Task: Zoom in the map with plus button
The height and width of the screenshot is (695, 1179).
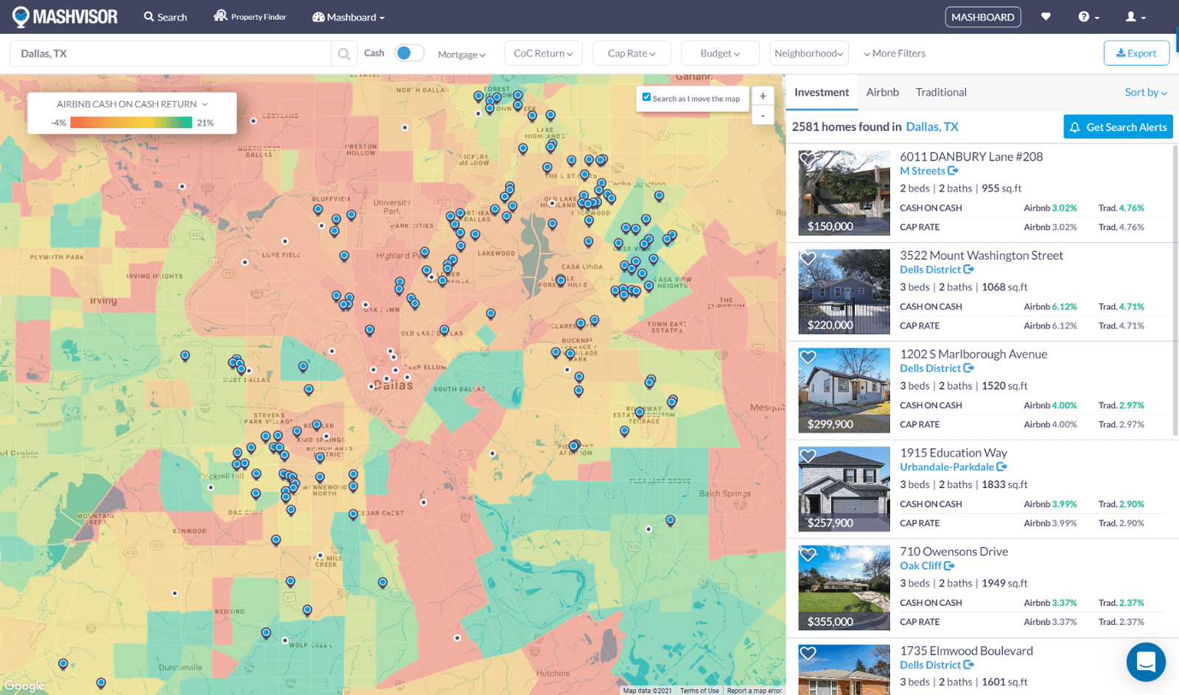Action: point(763,96)
